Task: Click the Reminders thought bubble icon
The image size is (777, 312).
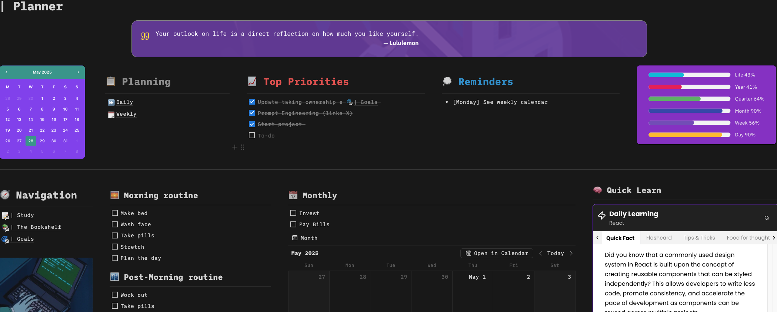Action: click(x=447, y=81)
